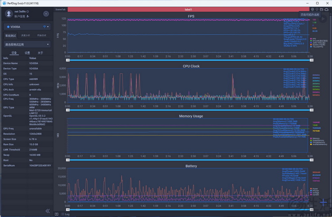The image size is (332, 217).
Task: Select the 关于 about tab
Action: click(x=40, y=53)
